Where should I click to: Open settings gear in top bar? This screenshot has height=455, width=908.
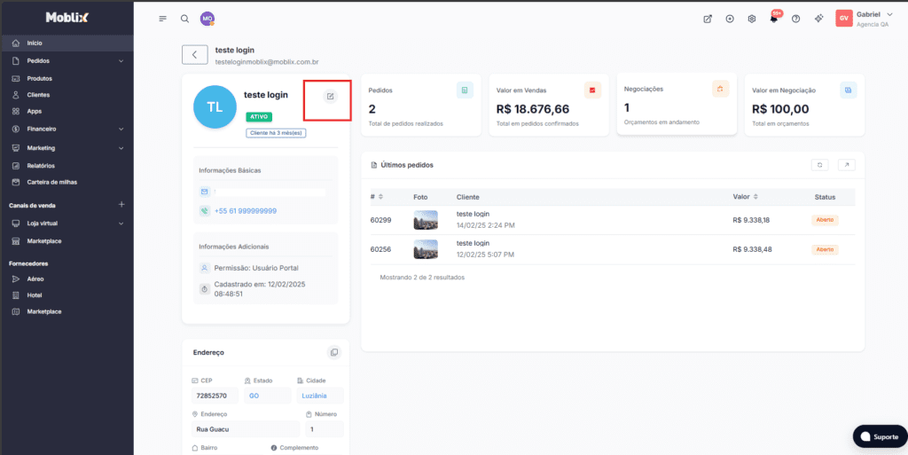[x=752, y=19]
